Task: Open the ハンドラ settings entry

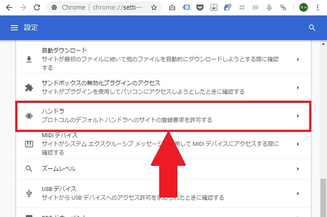Action: [x=163, y=116]
